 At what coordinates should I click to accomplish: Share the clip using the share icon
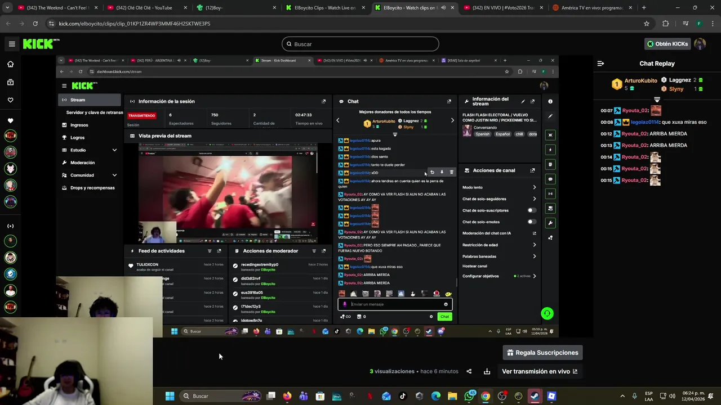[469, 371]
